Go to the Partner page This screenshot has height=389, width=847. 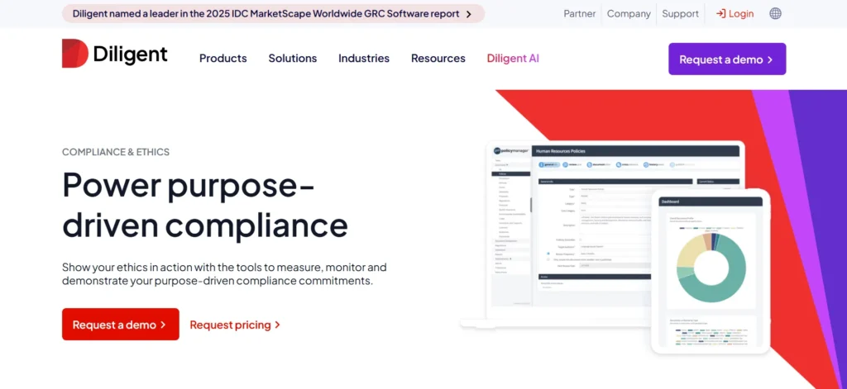580,13
